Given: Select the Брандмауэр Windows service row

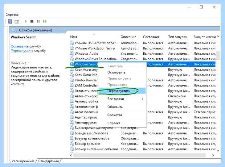Looking at the screenshot, I should pos(143,133).
